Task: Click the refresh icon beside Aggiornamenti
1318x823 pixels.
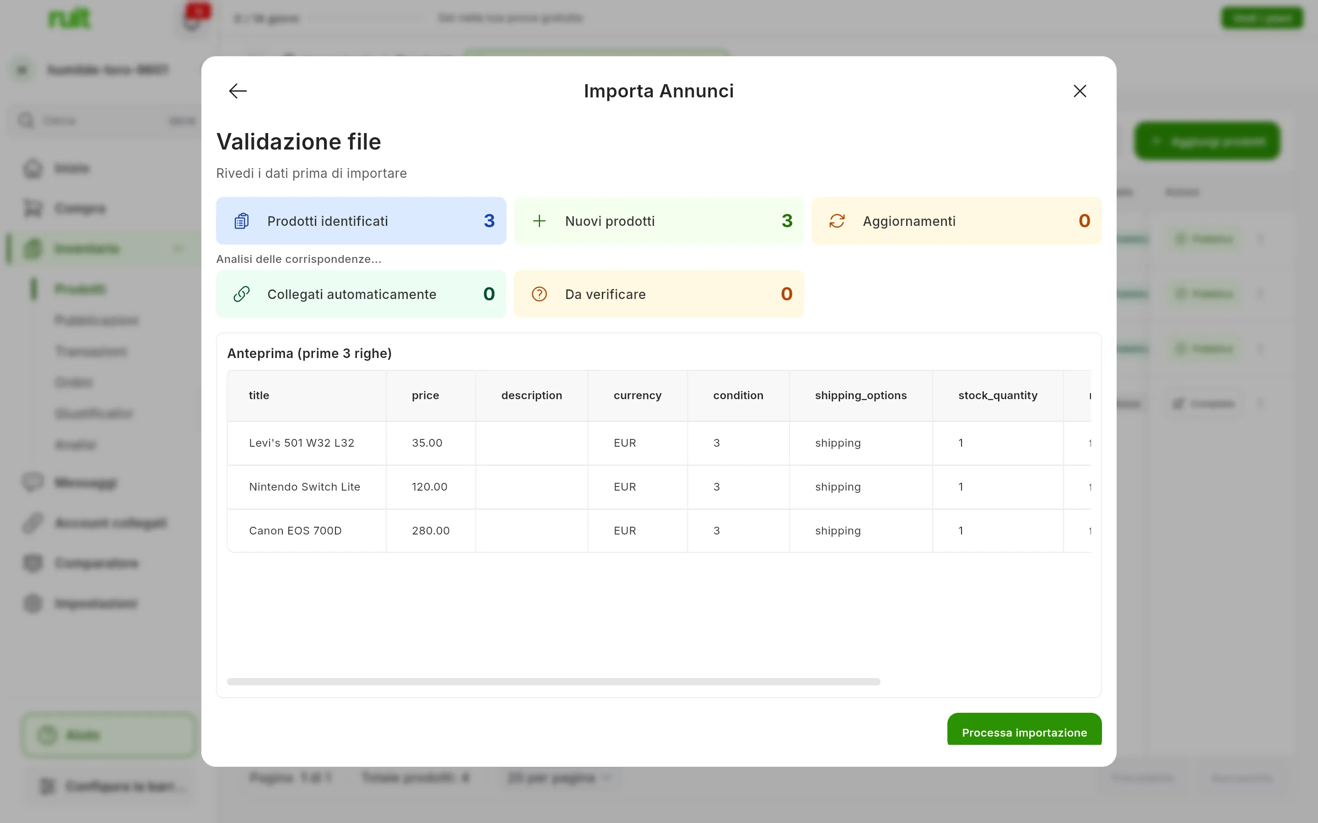Action: 837,221
